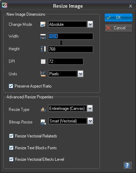Click the Width arrows icon

(43, 36)
